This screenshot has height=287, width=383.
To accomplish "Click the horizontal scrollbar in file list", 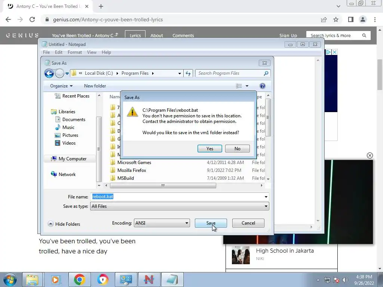I will [x=163, y=186].
